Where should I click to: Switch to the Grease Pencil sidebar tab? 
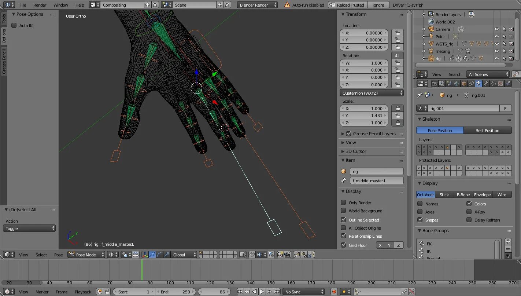coord(4,62)
